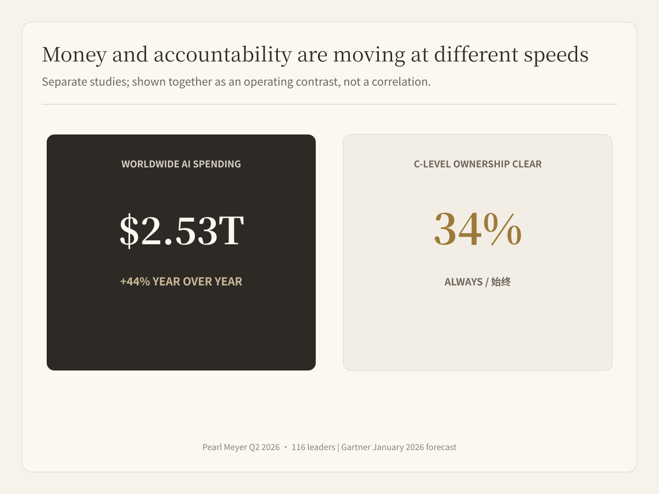Click the words 'different speeds' in the title
The width and height of the screenshot is (659, 494).
(511, 55)
